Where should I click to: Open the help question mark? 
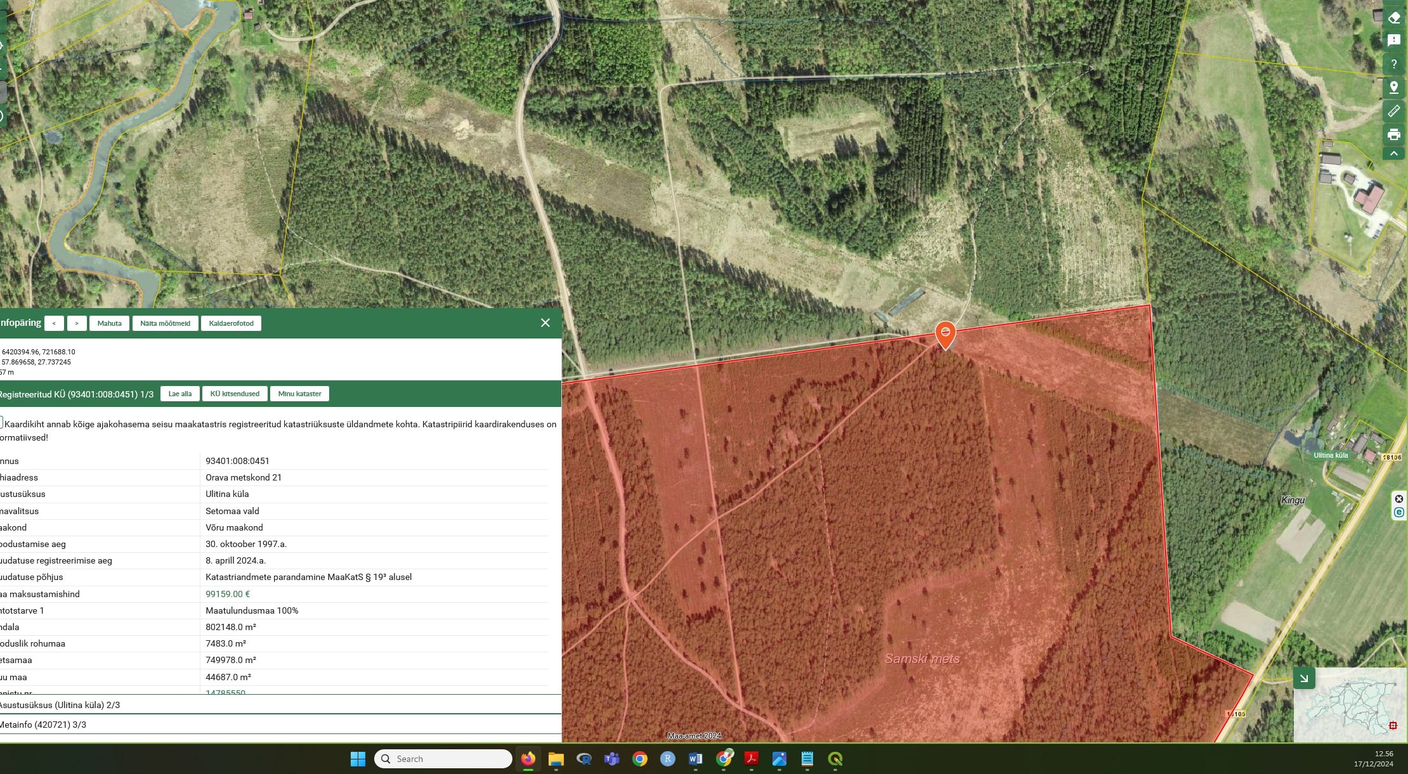[1393, 64]
